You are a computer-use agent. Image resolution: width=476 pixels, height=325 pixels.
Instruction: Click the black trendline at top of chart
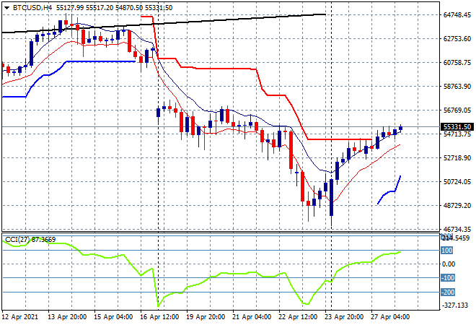coord(180,23)
